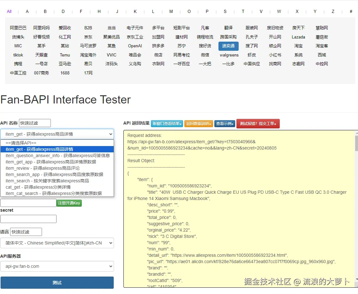Click the request URL text in results

[x=202, y=145]
